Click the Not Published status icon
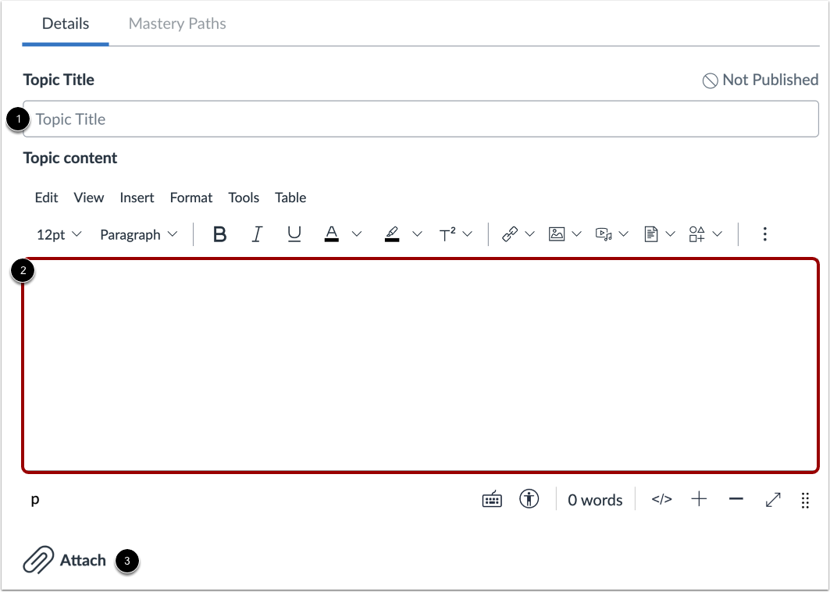 (x=710, y=80)
